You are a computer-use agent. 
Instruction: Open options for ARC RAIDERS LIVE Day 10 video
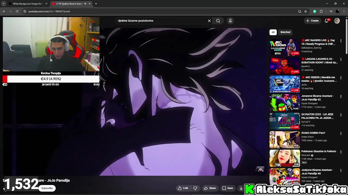(x=341, y=41)
